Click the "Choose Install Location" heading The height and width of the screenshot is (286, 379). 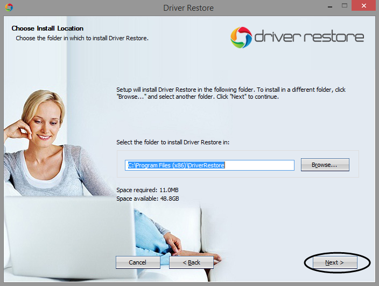[x=47, y=28]
